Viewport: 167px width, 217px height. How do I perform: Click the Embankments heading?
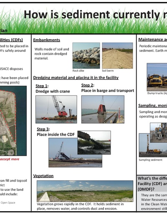(47, 40)
